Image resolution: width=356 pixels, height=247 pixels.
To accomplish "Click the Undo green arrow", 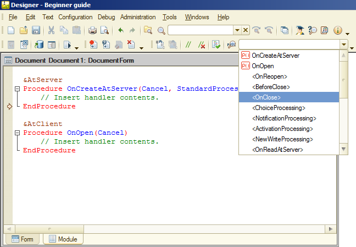I will click(121, 30).
